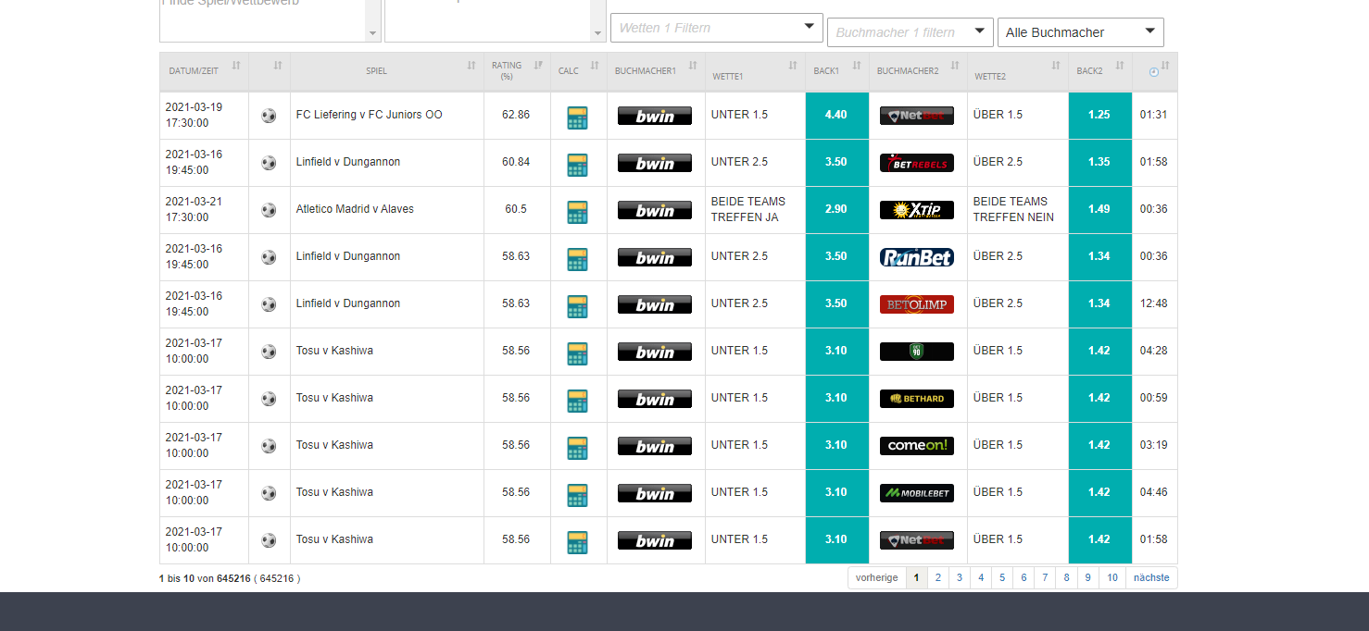Open calculator in Tosu row with Bethard
Viewport: 1369px width, 631px height.
[x=578, y=401]
